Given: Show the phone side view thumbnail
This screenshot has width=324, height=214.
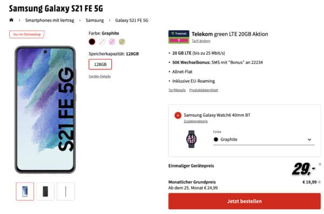Looking at the screenshot, I should pyautogui.click(x=65, y=191).
